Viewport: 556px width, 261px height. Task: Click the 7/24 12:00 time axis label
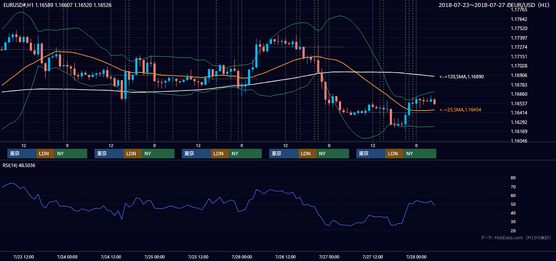[111, 257]
